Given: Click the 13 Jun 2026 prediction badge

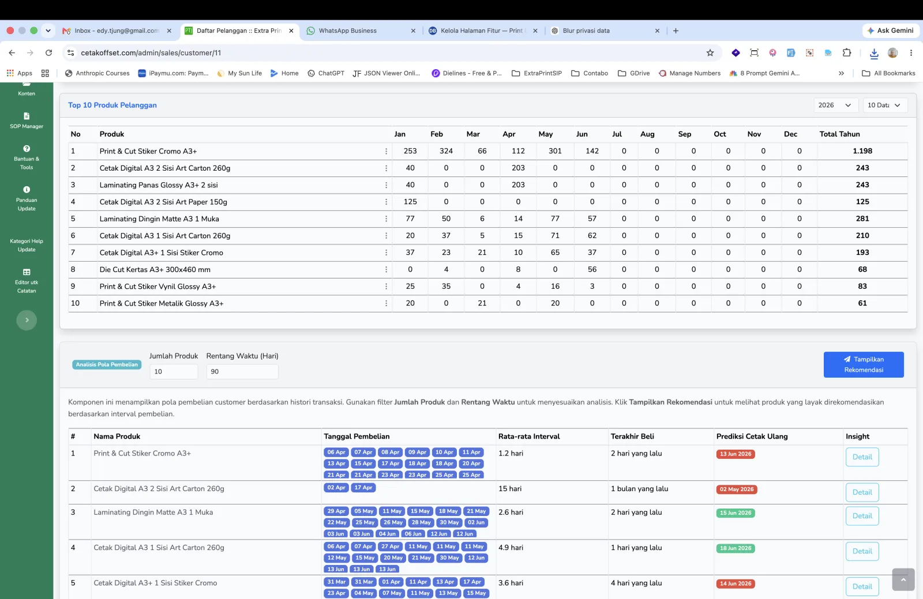Looking at the screenshot, I should tap(736, 454).
